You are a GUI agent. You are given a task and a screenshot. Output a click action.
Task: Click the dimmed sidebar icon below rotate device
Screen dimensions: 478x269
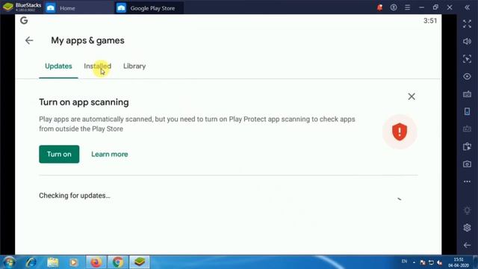(467, 129)
